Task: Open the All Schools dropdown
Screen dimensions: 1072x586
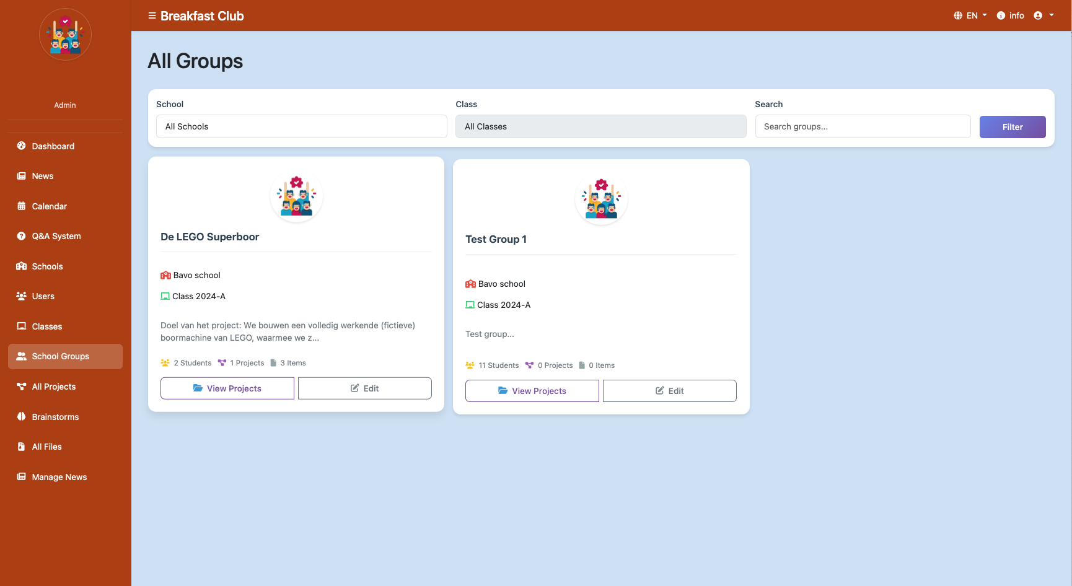Action: click(x=301, y=126)
